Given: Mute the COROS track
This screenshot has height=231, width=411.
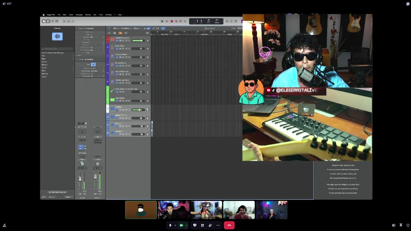Looking at the screenshot, I should pyautogui.click(x=120, y=110).
